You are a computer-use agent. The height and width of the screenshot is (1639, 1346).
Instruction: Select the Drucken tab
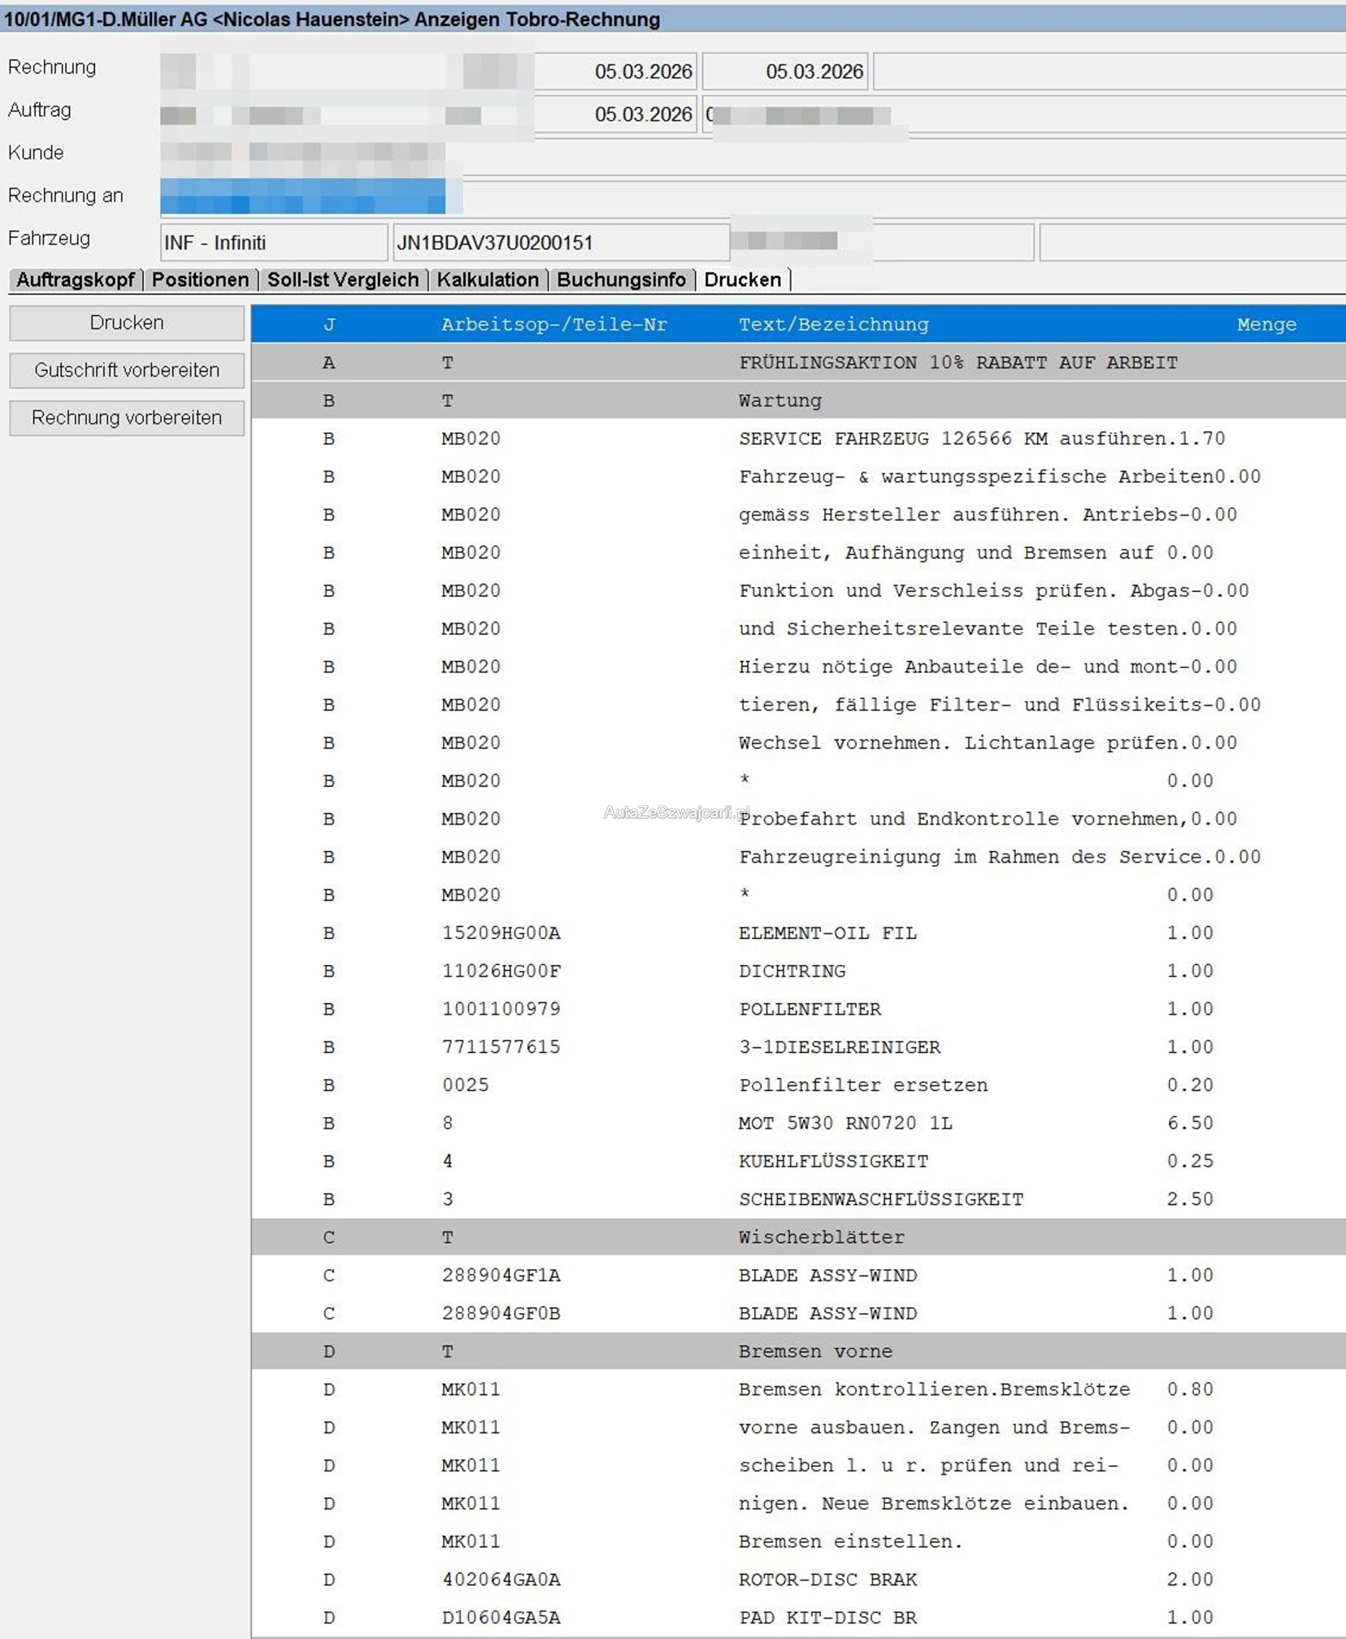(742, 280)
